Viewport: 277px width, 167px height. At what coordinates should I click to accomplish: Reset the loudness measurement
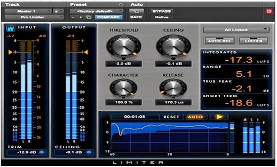(x=171, y=117)
